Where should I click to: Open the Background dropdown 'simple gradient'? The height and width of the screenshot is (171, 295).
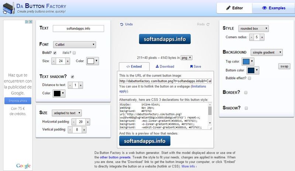pos(267,52)
